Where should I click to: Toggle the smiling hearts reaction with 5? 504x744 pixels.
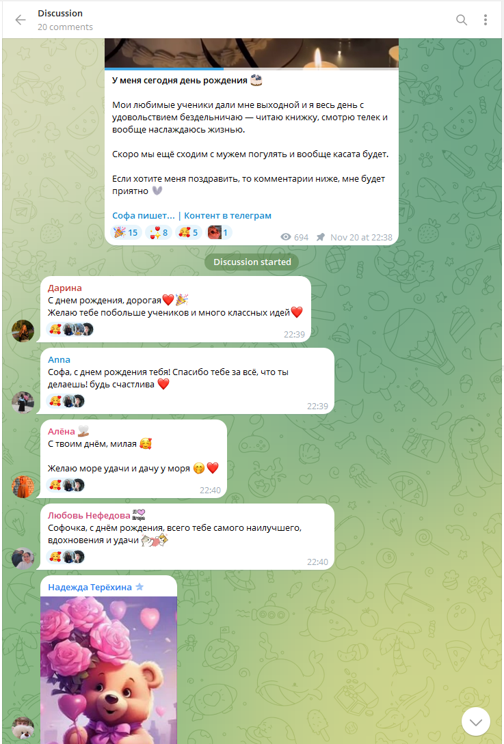[189, 232]
